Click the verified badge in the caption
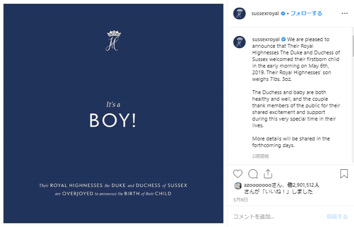This screenshot has width=354, height=227. (283, 39)
